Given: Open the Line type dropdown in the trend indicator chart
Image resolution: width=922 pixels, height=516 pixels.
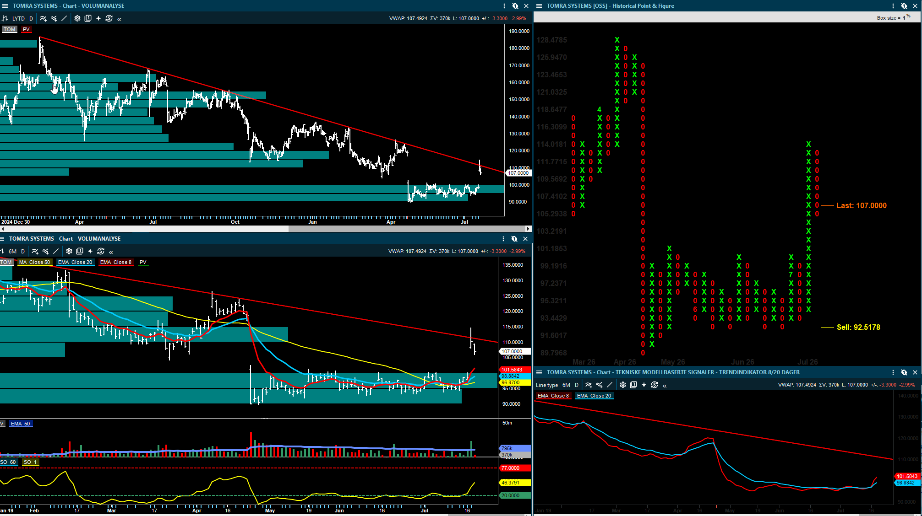Looking at the screenshot, I should pyautogui.click(x=547, y=385).
